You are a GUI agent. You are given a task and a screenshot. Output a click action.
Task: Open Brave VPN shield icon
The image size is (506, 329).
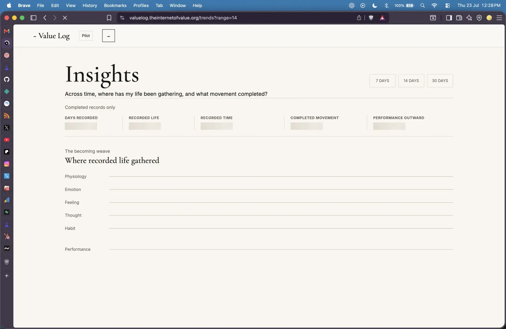click(479, 18)
